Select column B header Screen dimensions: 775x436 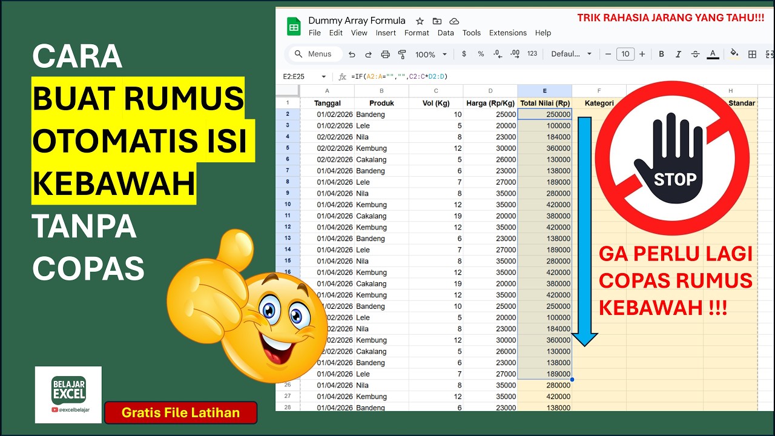[381, 91]
